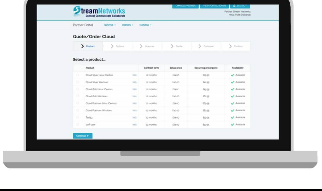Select the Cloud Silver Linux (Centos) radio button
The height and width of the screenshot is (191, 322).
pyautogui.click(x=78, y=75)
